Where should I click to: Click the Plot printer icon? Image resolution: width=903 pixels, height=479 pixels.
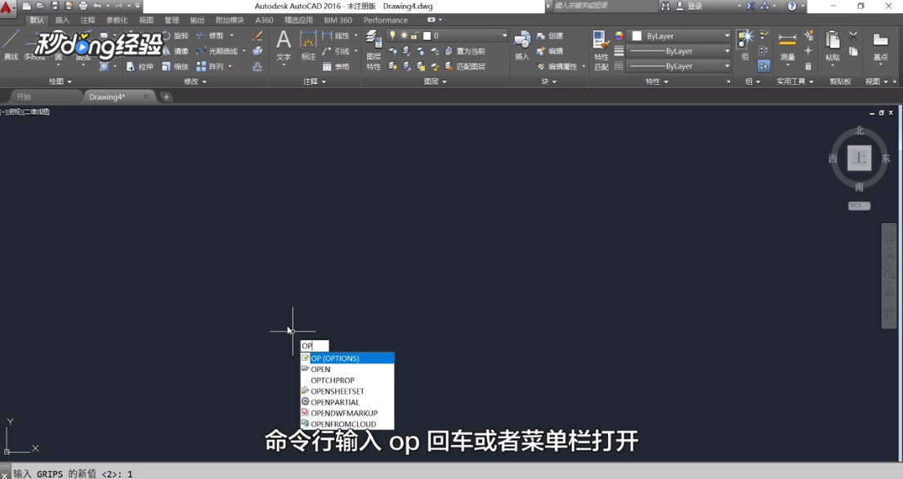coord(83,6)
